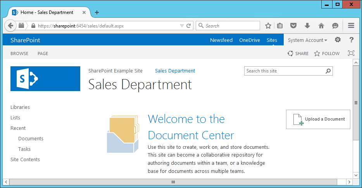Click the Upload a Document button
The height and width of the screenshot is (188, 362).
pos(318,119)
